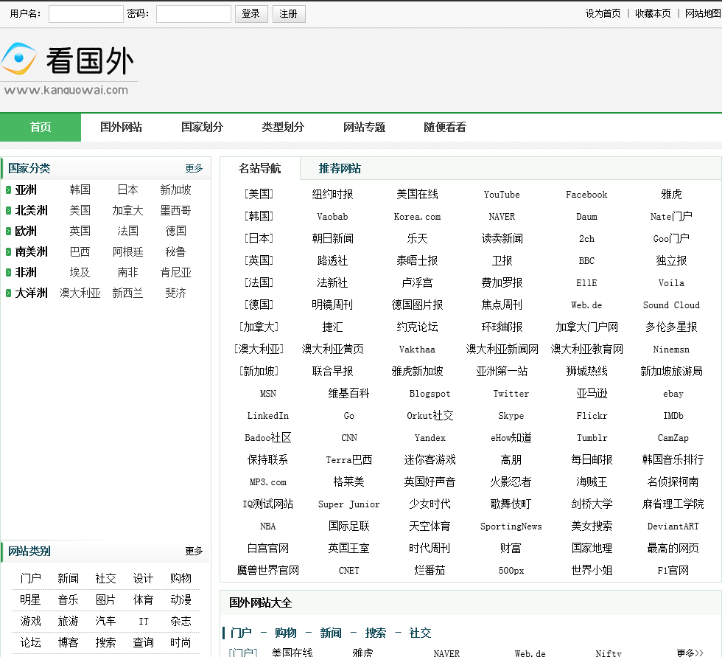Open 国外网站 in navigation bar
This screenshot has height=657, width=722.
(121, 128)
